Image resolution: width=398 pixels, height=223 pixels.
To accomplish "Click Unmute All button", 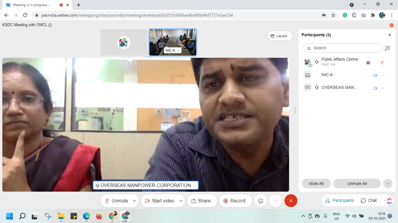I will pos(357,184).
